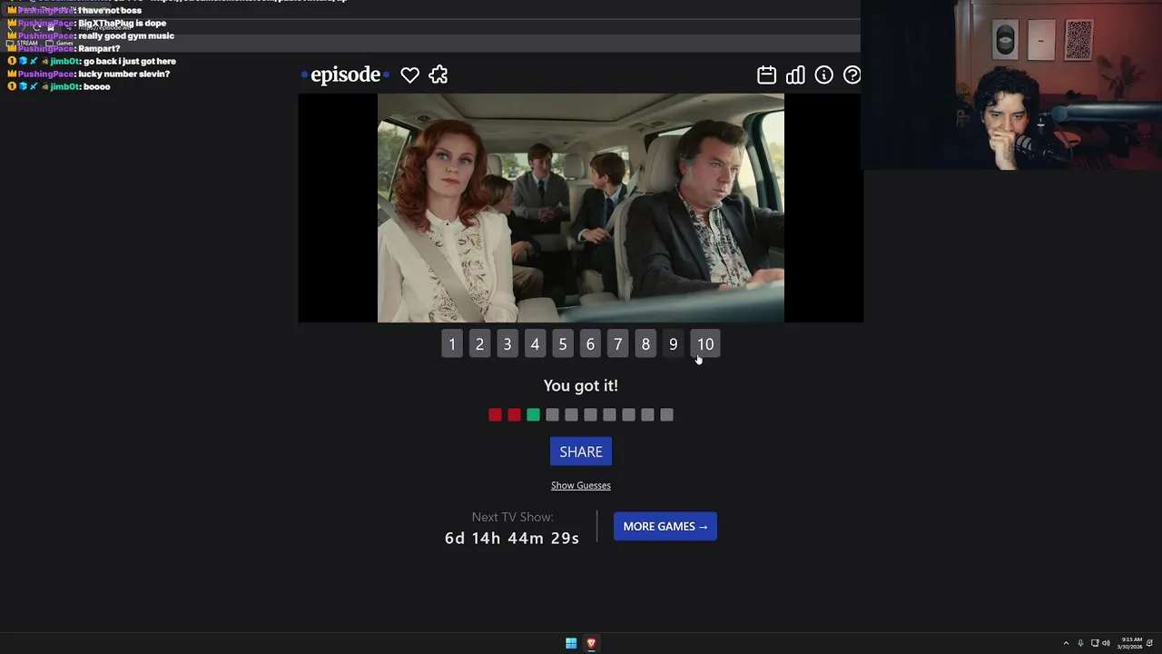Open the Games bookmark folder
Viewport: 1162px width, 654px height.
coord(60,43)
